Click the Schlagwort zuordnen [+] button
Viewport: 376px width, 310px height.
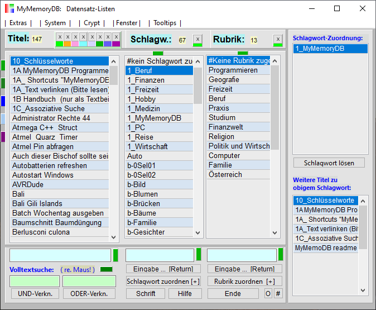tap(163, 281)
